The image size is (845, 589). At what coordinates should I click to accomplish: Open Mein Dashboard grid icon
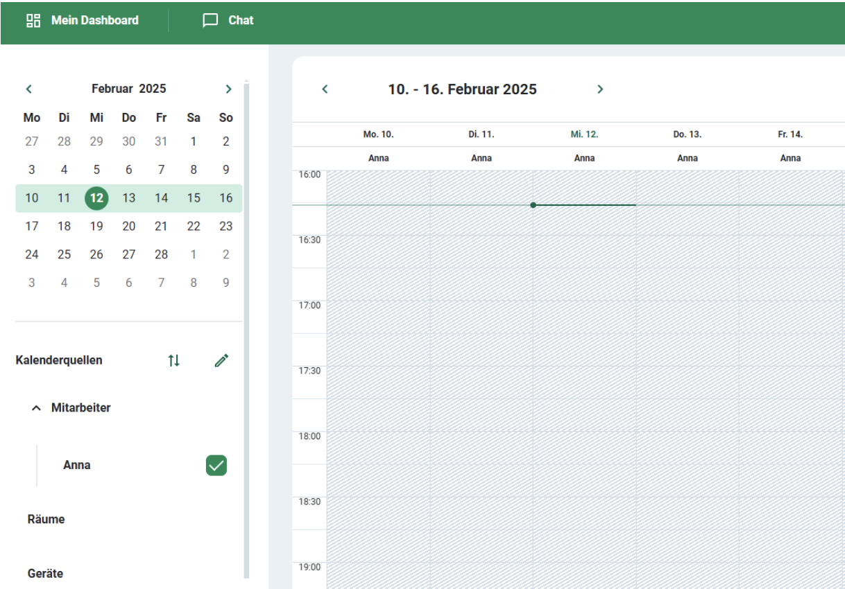click(33, 21)
